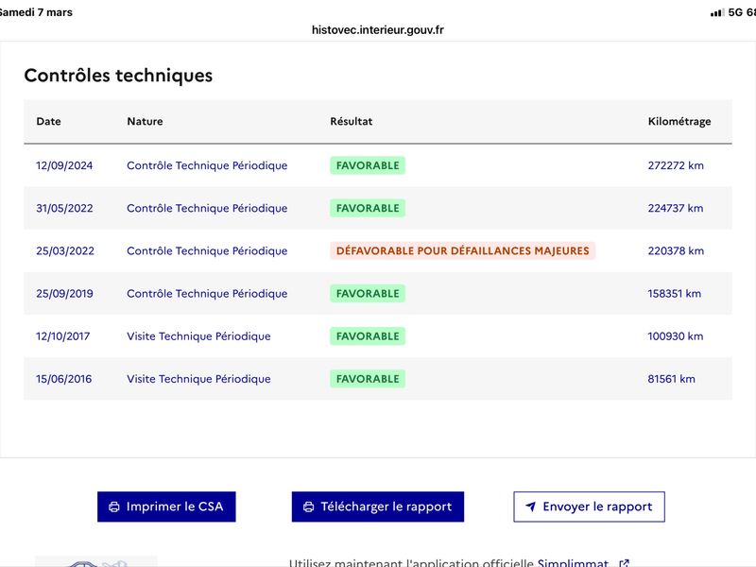Click the Kilométrage column header
756x567 pixels.
(x=679, y=121)
